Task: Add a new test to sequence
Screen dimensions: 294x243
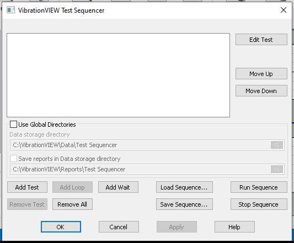Action: tap(27, 187)
